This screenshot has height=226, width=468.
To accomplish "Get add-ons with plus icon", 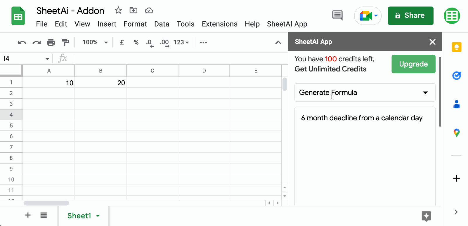I will click(457, 178).
